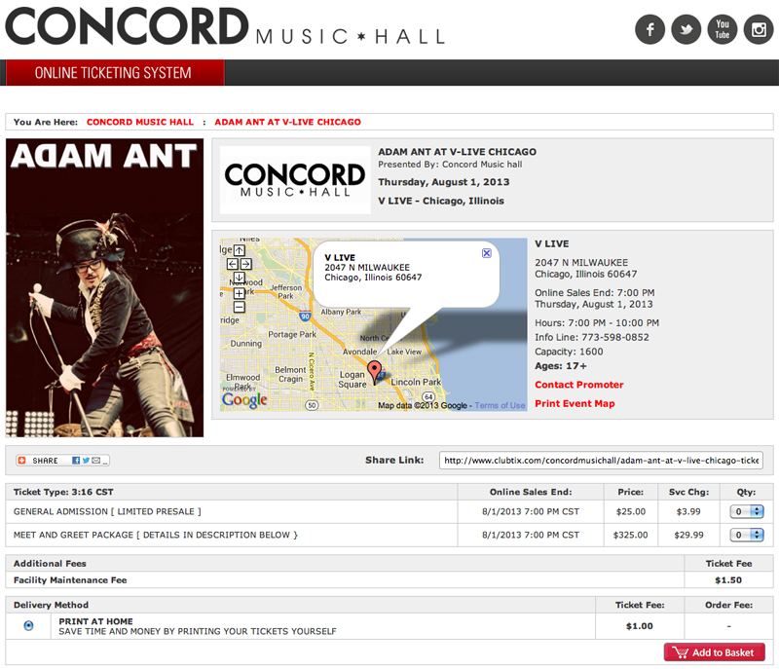Open the Instagram icon in header
This screenshot has width=779, height=669.
pyautogui.click(x=758, y=28)
